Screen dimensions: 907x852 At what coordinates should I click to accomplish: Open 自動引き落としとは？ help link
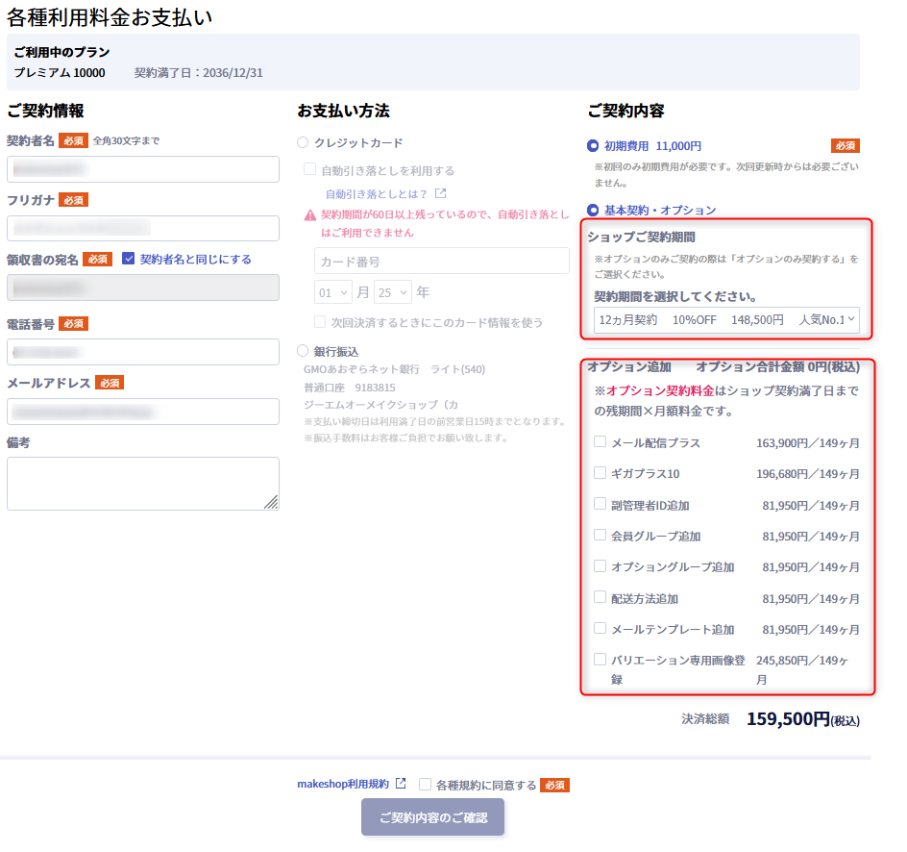pos(377,193)
